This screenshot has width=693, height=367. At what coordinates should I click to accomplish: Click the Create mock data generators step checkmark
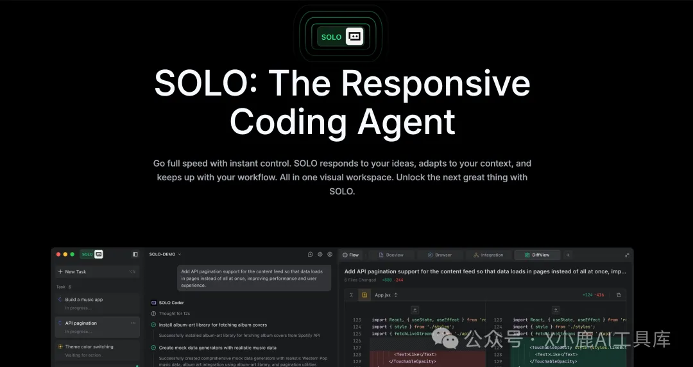(153, 348)
